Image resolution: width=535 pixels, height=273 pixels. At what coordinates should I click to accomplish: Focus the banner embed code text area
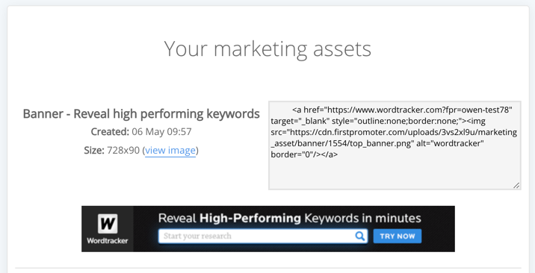(x=395, y=145)
